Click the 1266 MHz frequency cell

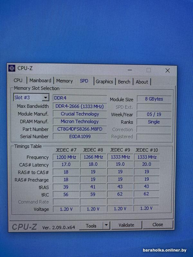(x=93, y=157)
